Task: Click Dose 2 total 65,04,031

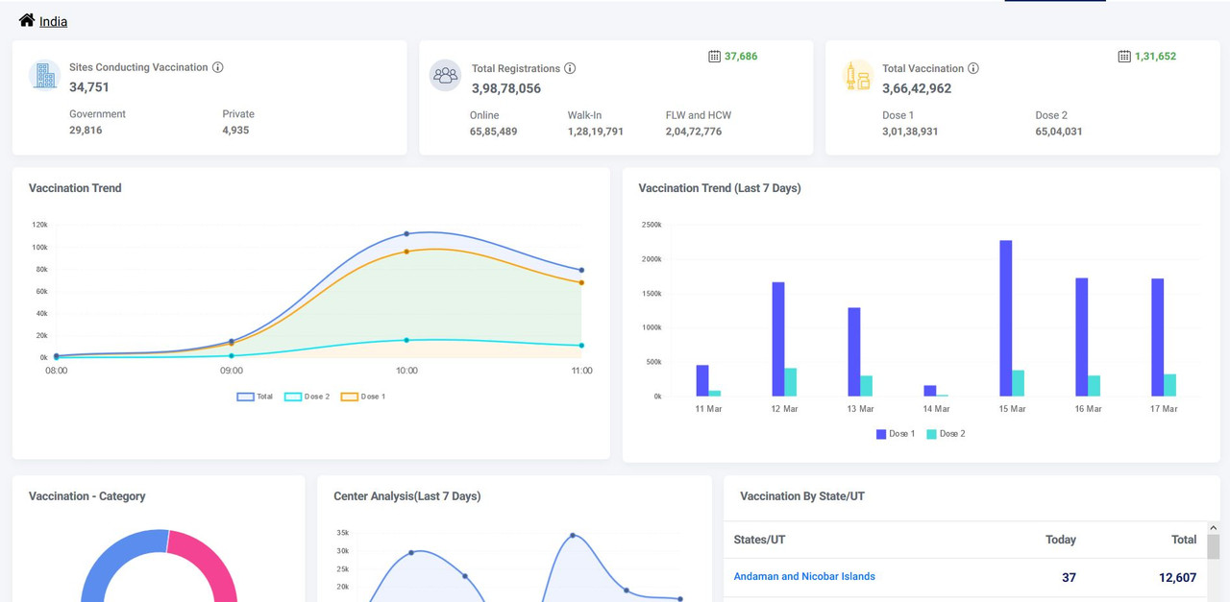Action: point(1059,132)
